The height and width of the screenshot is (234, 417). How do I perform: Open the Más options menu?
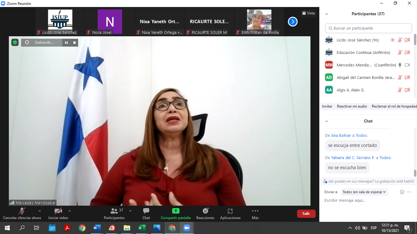(x=255, y=213)
